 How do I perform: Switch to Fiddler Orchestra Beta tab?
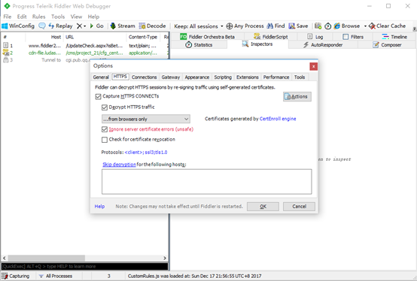click(208, 37)
